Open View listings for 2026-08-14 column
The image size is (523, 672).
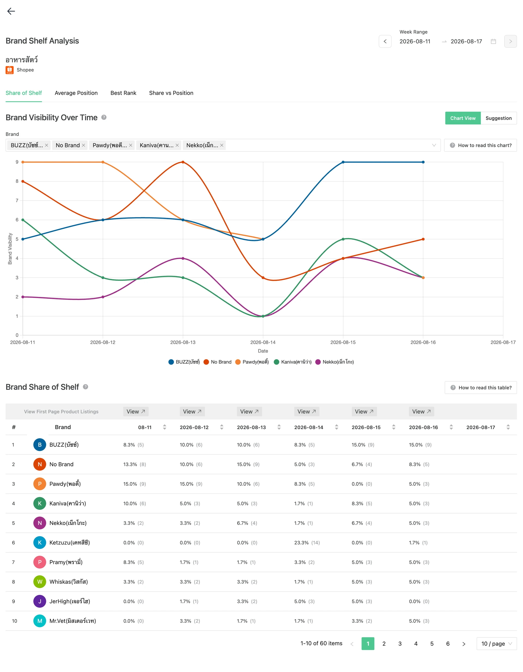click(307, 412)
